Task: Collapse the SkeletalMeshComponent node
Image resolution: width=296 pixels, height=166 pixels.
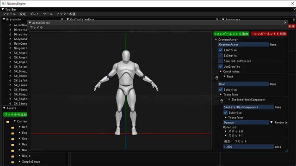Action: coord(229,100)
